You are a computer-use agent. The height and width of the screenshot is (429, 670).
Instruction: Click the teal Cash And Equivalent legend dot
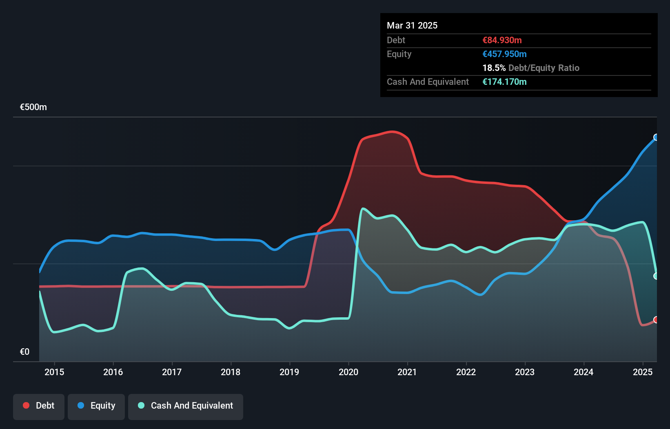(141, 405)
